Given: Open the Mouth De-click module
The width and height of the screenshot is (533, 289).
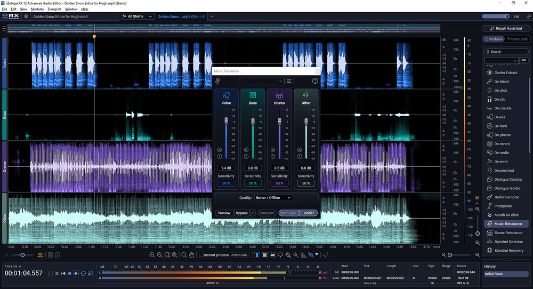Looking at the screenshot, I should coord(506,215).
